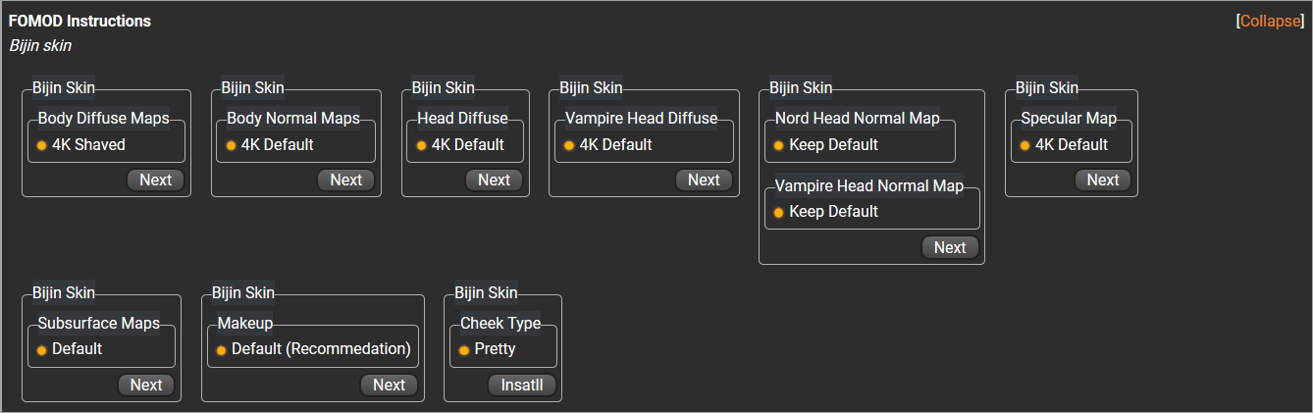Click Next in the Makeup step
The image size is (1313, 413).
pyautogui.click(x=389, y=385)
